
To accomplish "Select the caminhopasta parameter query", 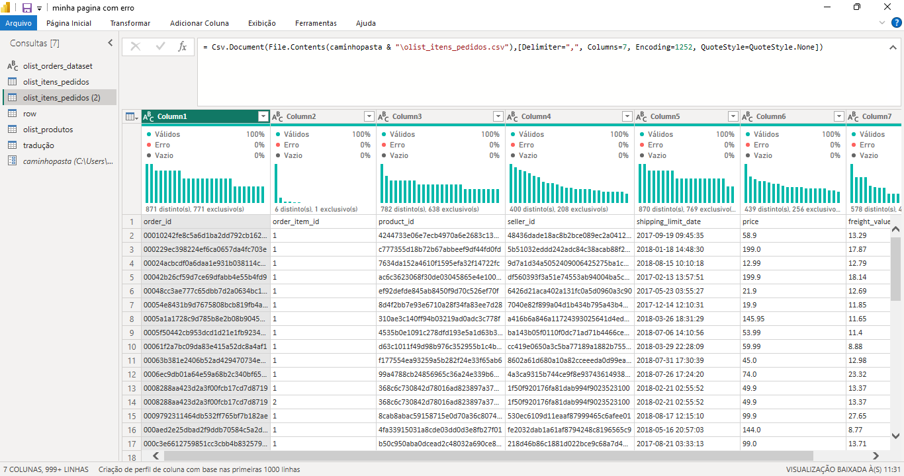I will point(60,161).
